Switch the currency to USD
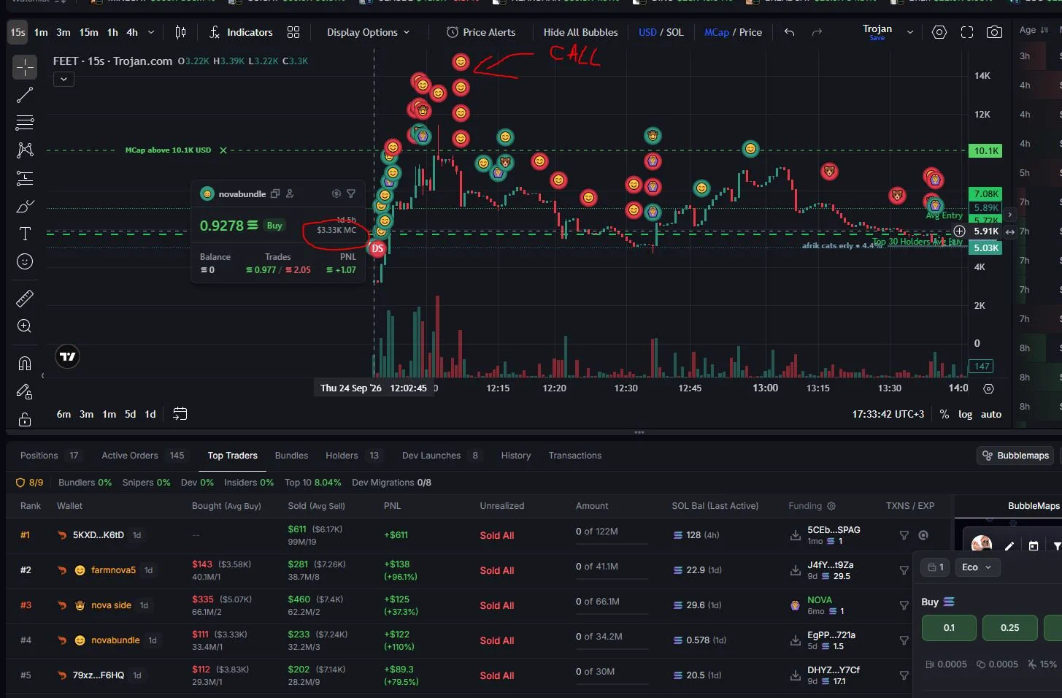The image size is (1062, 698). [x=647, y=32]
